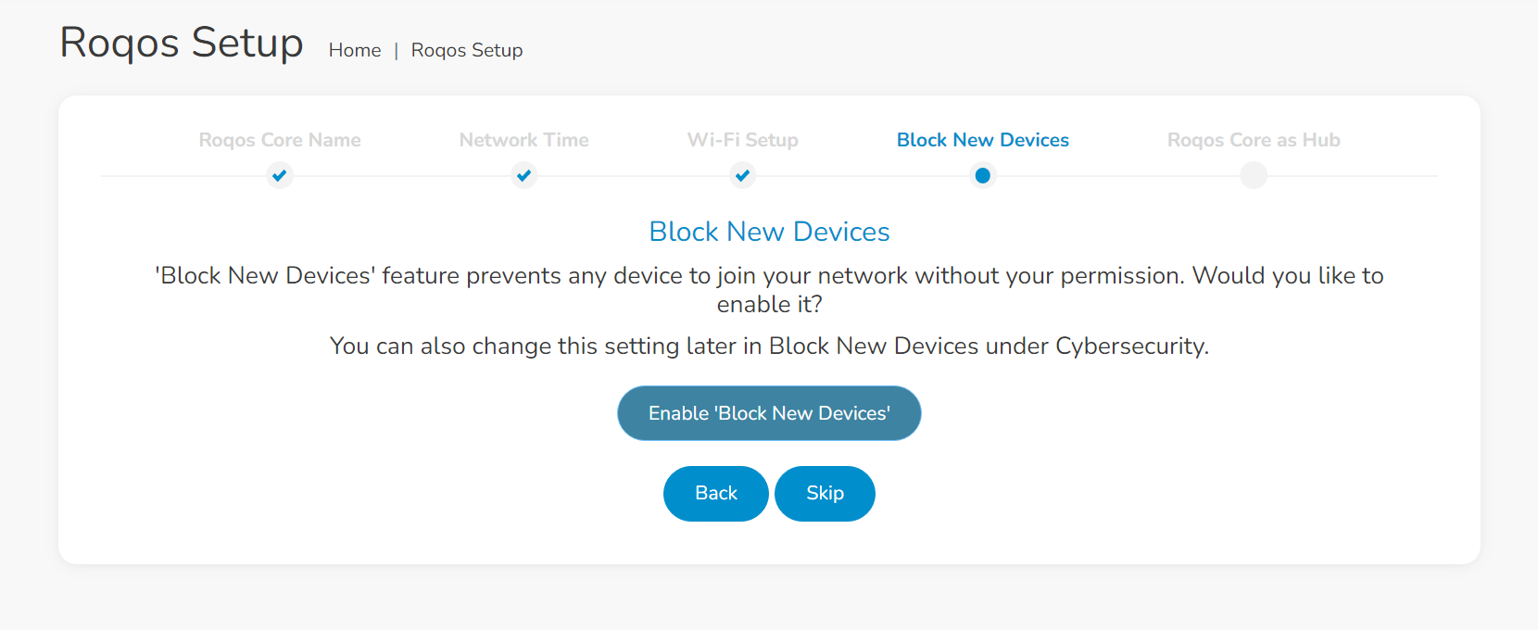The width and height of the screenshot is (1538, 630).
Task: Go back to the previous setup step
Action: click(716, 494)
